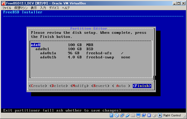187x119 pixels.
Task: Click the Modify button
Action: click(79, 86)
